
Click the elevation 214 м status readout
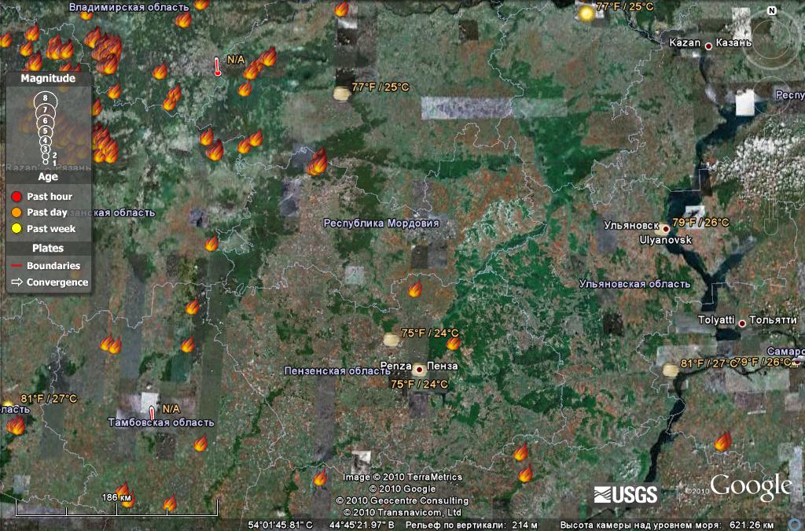[472, 525]
